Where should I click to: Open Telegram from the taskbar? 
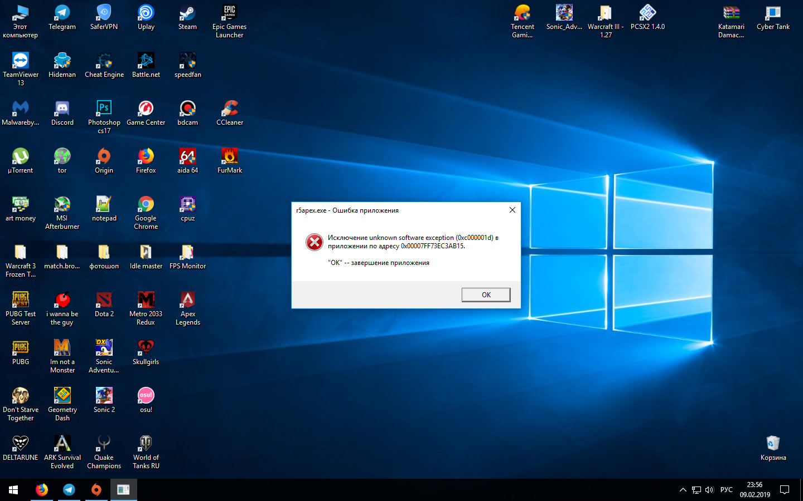69,490
